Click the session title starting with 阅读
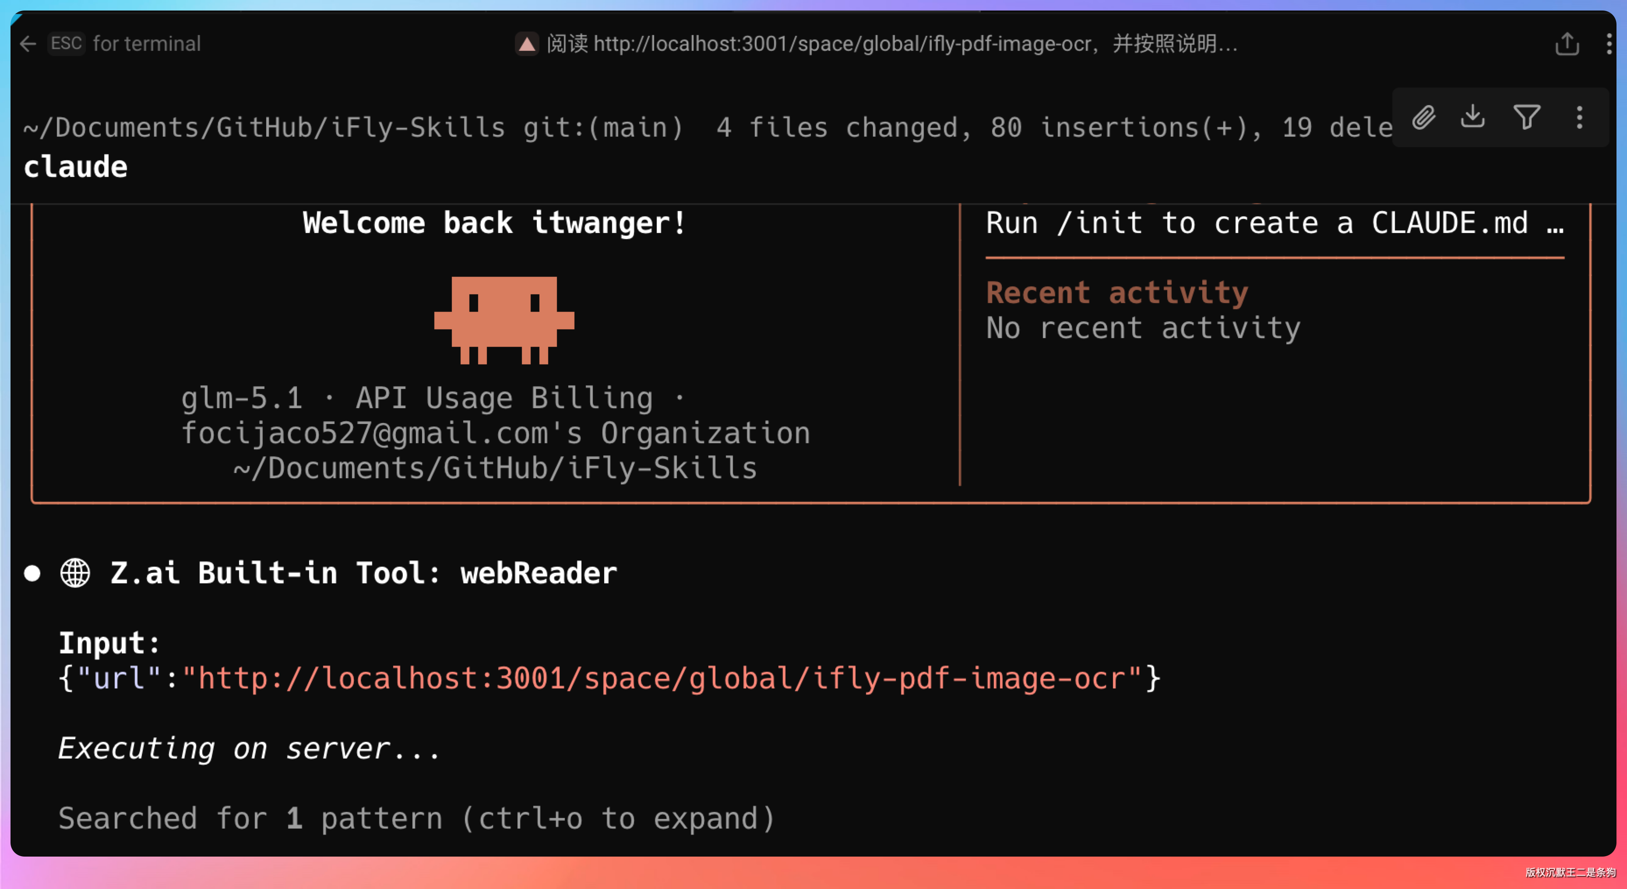The image size is (1627, 889). tap(891, 44)
